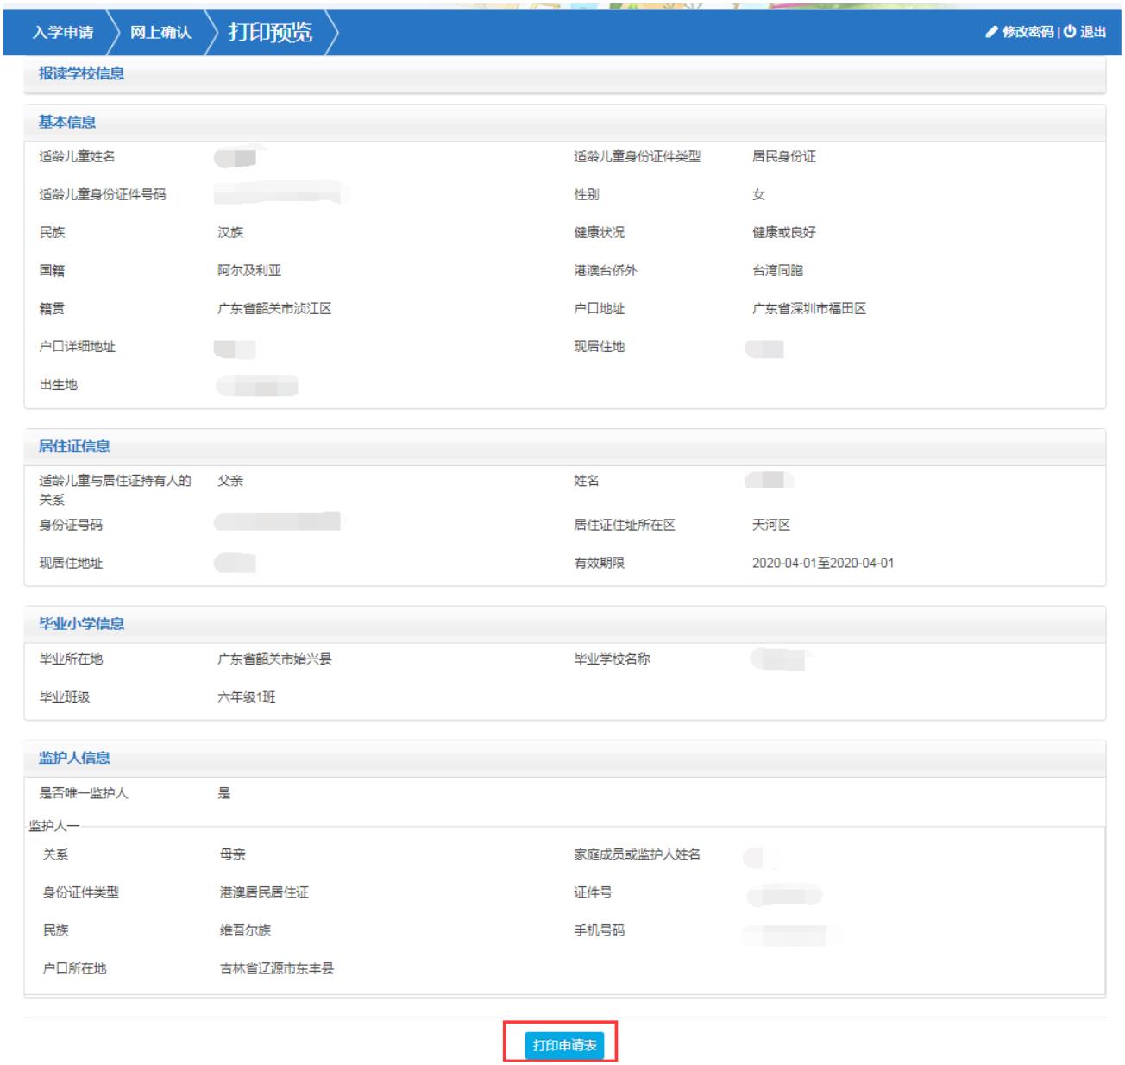Click the validity period 2020-04-01至2020-04-01
1125x1065 pixels.
[823, 564]
